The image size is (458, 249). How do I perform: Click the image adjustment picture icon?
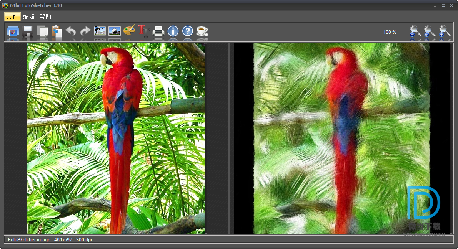click(x=115, y=31)
